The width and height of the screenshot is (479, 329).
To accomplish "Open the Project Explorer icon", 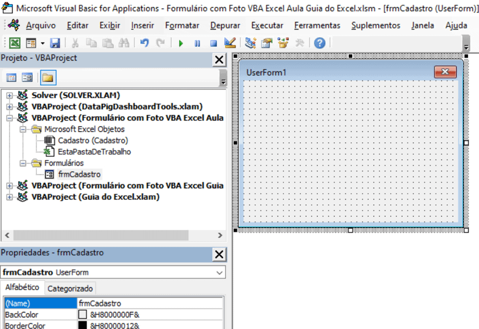I will click(x=250, y=43).
